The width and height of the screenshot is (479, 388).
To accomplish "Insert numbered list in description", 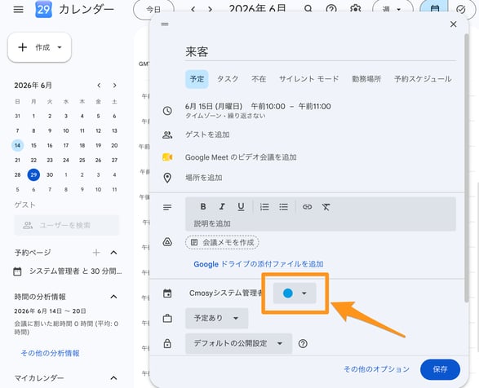I will coord(264,207).
